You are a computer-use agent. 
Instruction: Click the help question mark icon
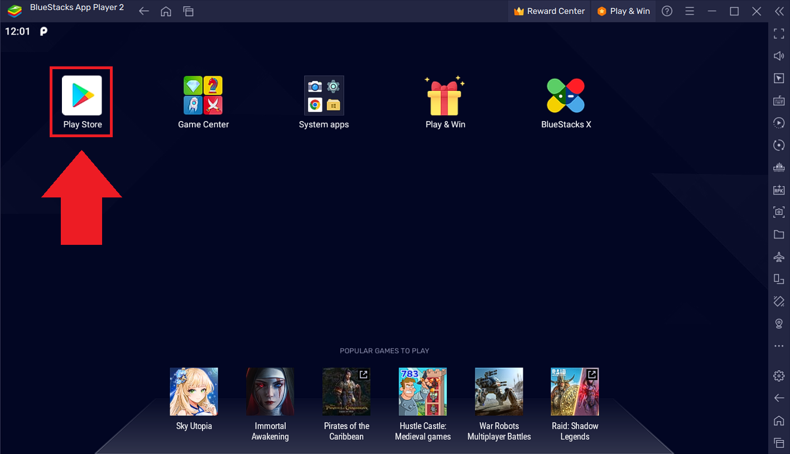point(667,11)
